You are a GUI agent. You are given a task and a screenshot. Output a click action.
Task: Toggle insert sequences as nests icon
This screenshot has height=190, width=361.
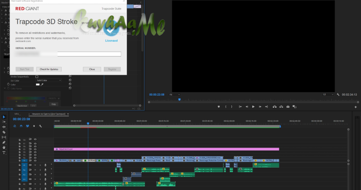[15, 126]
